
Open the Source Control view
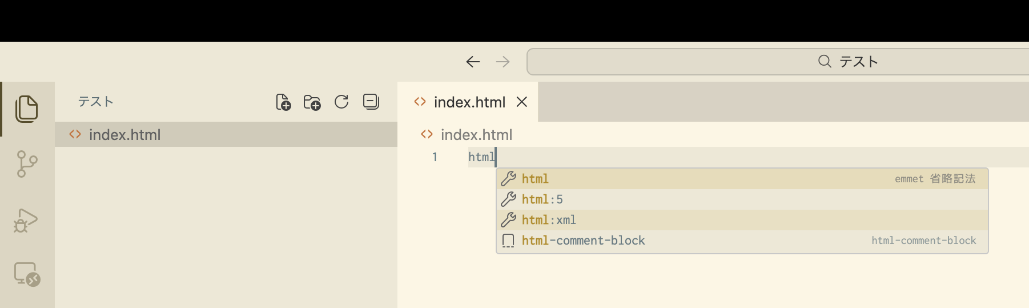pos(27,164)
